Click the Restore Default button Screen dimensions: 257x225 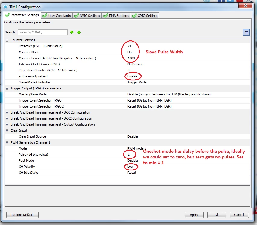22,215
